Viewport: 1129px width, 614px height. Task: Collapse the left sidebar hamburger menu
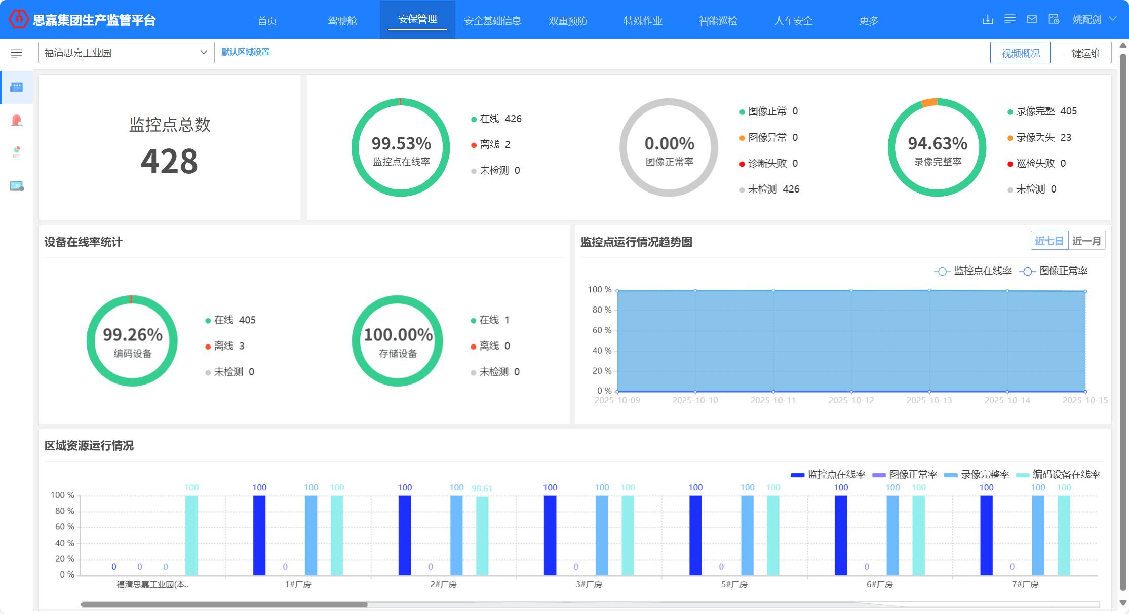[16, 53]
